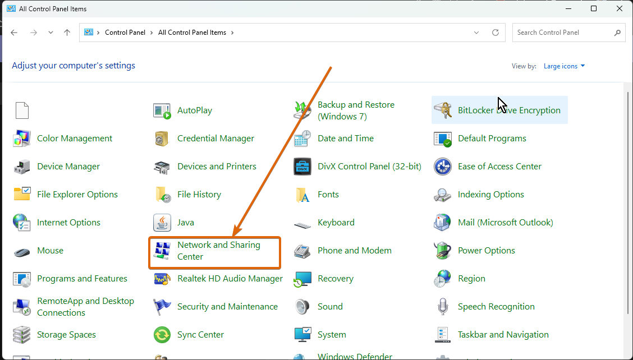633x360 pixels.
Task: Open the Network and Sharing Center icon
Action: [162, 251]
